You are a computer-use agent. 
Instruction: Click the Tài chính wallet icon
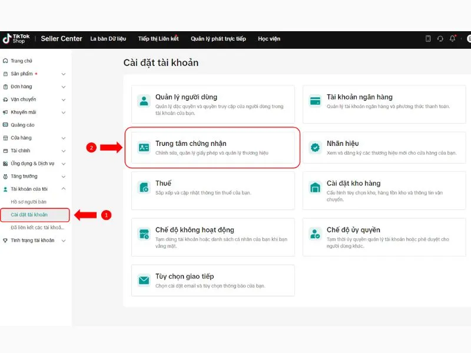[5, 151]
